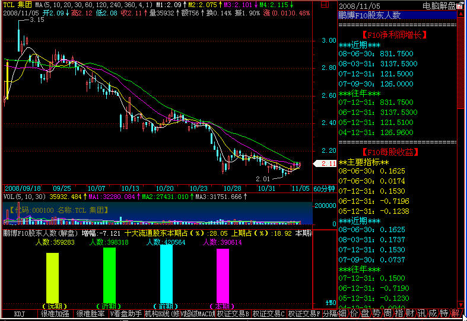Click the yellow-green 远期 shareholder bar
The width and height of the screenshot is (467, 321).
(52, 278)
